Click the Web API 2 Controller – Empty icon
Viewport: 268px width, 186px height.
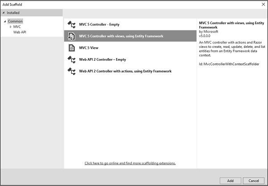tap(71, 59)
